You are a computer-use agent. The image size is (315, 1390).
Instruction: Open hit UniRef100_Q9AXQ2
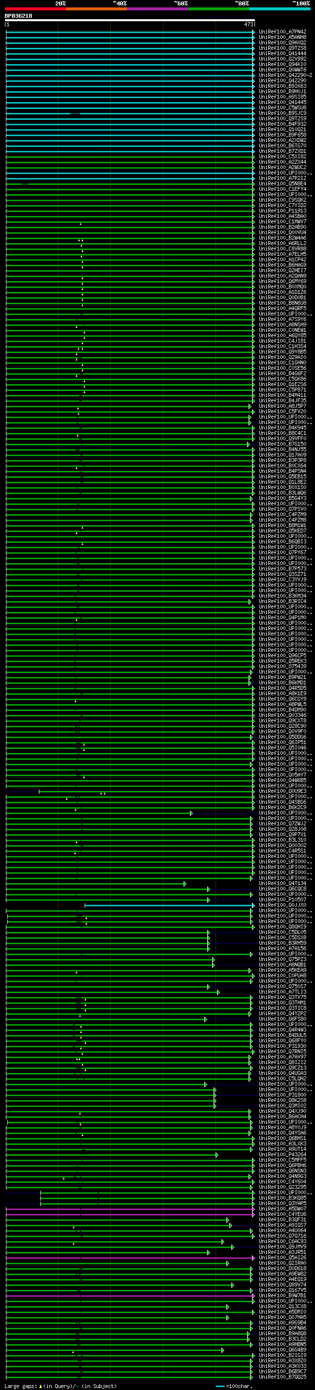point(283,43)
